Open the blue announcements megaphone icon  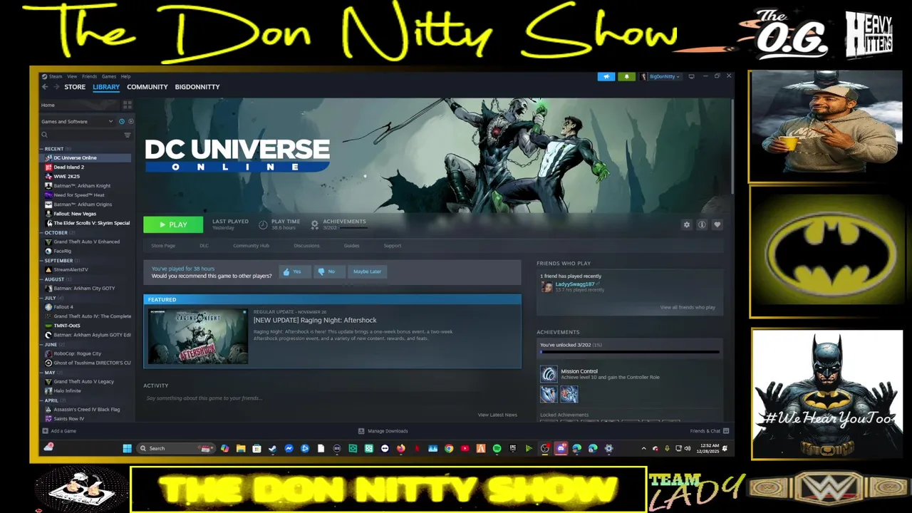pyautogui.click(x=606, y=76)
